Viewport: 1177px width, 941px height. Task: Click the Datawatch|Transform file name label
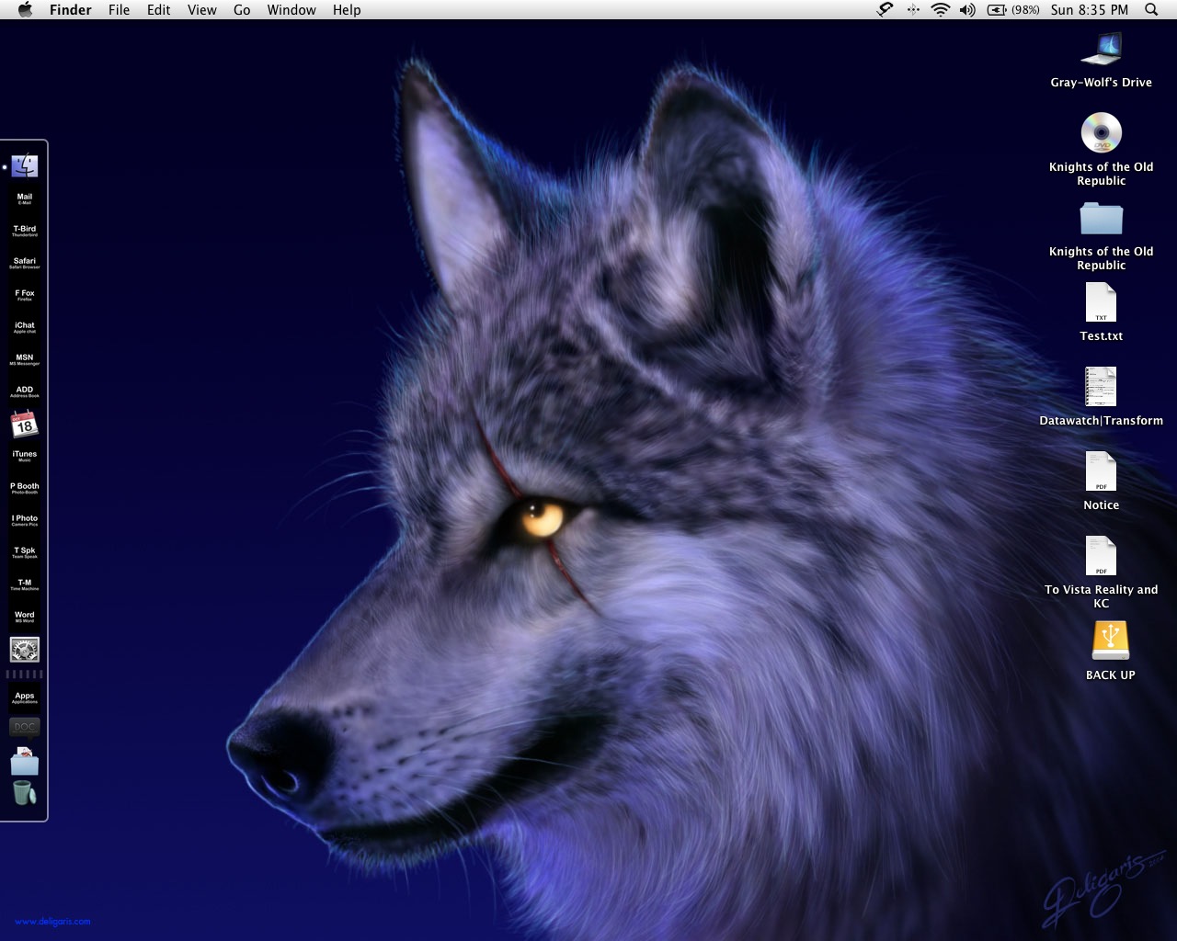point(1101,421)
